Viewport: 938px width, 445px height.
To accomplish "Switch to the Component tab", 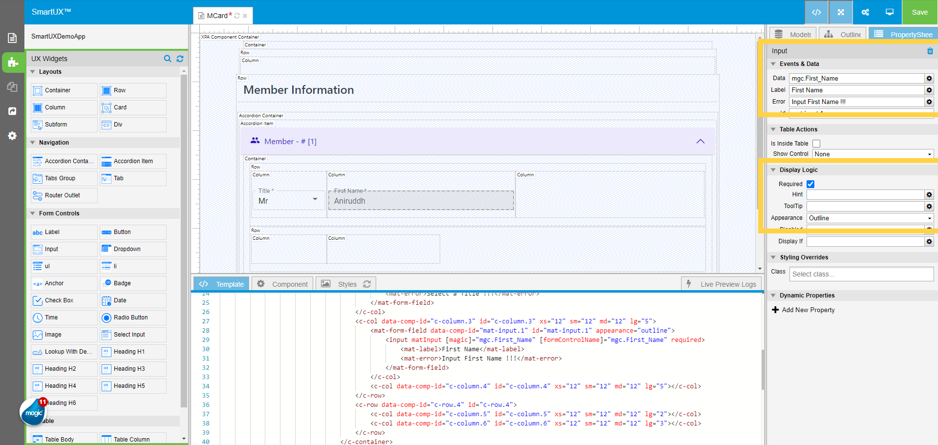I will 282,283.
